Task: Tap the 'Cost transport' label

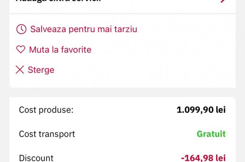Action: (47, 134)
